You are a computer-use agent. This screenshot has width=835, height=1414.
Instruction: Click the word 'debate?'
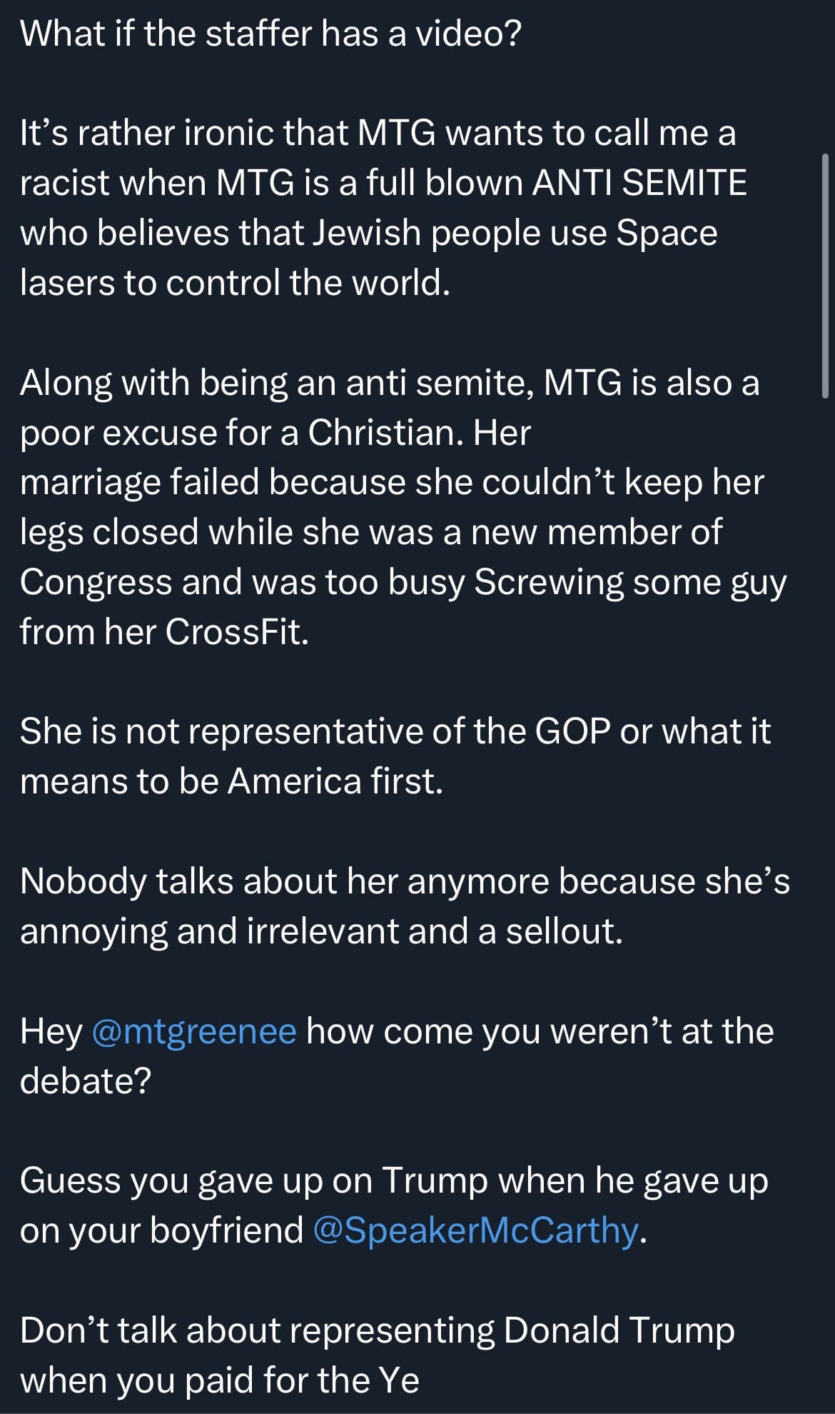pyautogui.click(x=86, y=1080)
